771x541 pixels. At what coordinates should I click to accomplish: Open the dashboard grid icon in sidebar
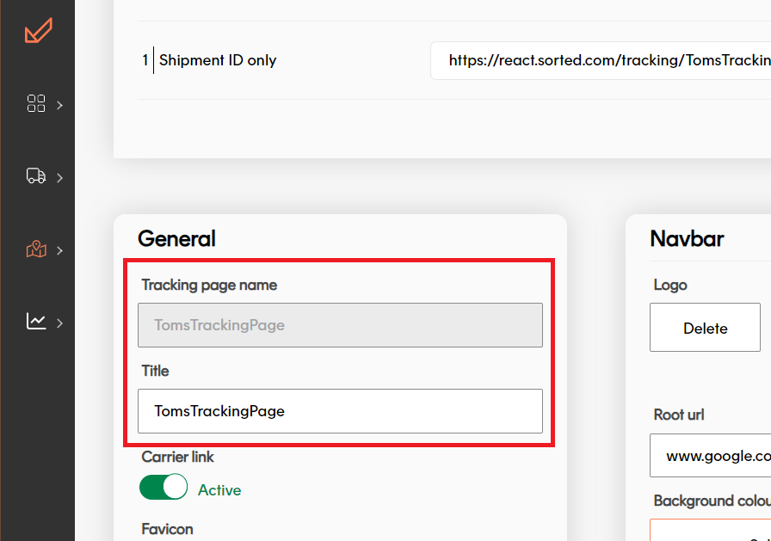point(35,103)
